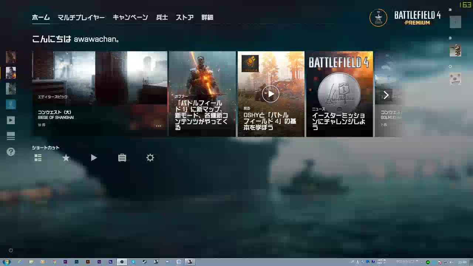This screenshot has width=473, height=266.
Task: Click the Premium star badge icon
Action: [x=378, y=18]
